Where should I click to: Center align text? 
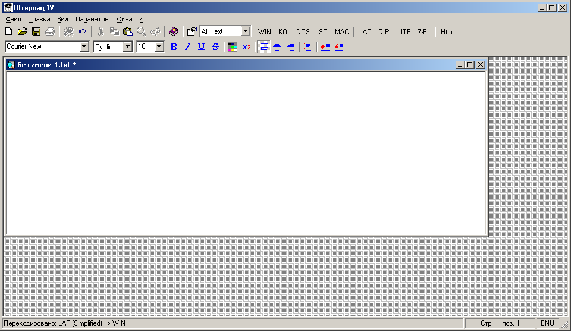(277, 46)
